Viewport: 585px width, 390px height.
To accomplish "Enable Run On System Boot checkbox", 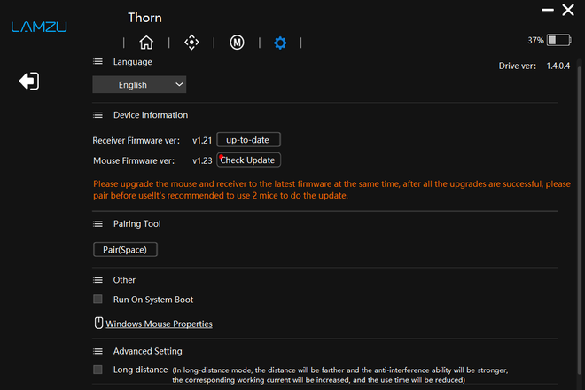I will coord(98,300).
